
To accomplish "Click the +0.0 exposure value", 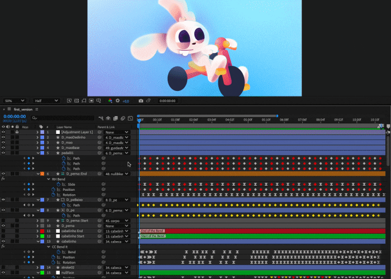I will (126, 101).
